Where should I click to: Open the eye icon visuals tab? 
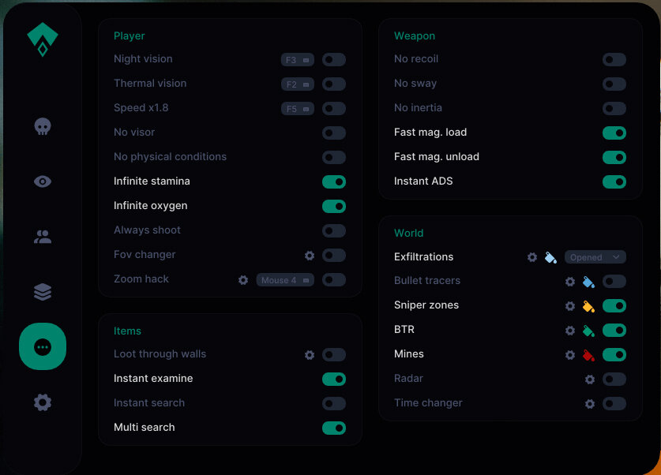pos(43,181)
